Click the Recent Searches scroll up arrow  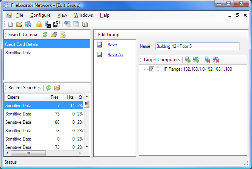(x=87, y=96)
